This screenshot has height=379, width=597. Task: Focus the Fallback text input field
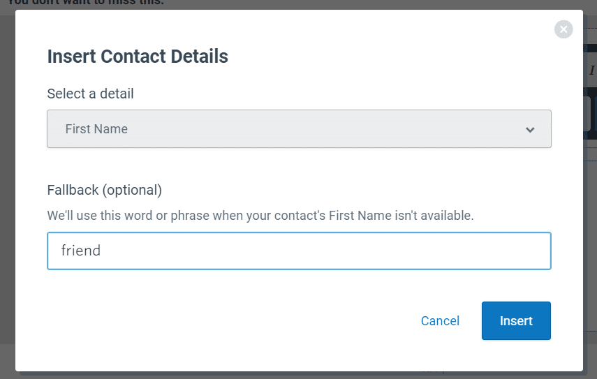pyautogui.click(x=299, y=251)
